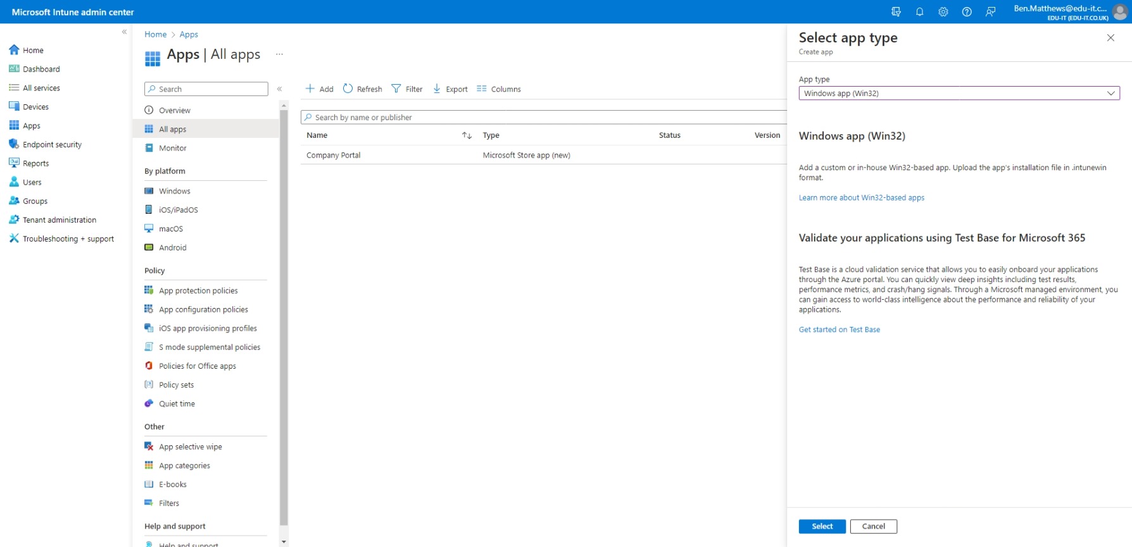Screen dimensions: 1132x547
Task: Open Company Portal app row
Action: [544, 155]
